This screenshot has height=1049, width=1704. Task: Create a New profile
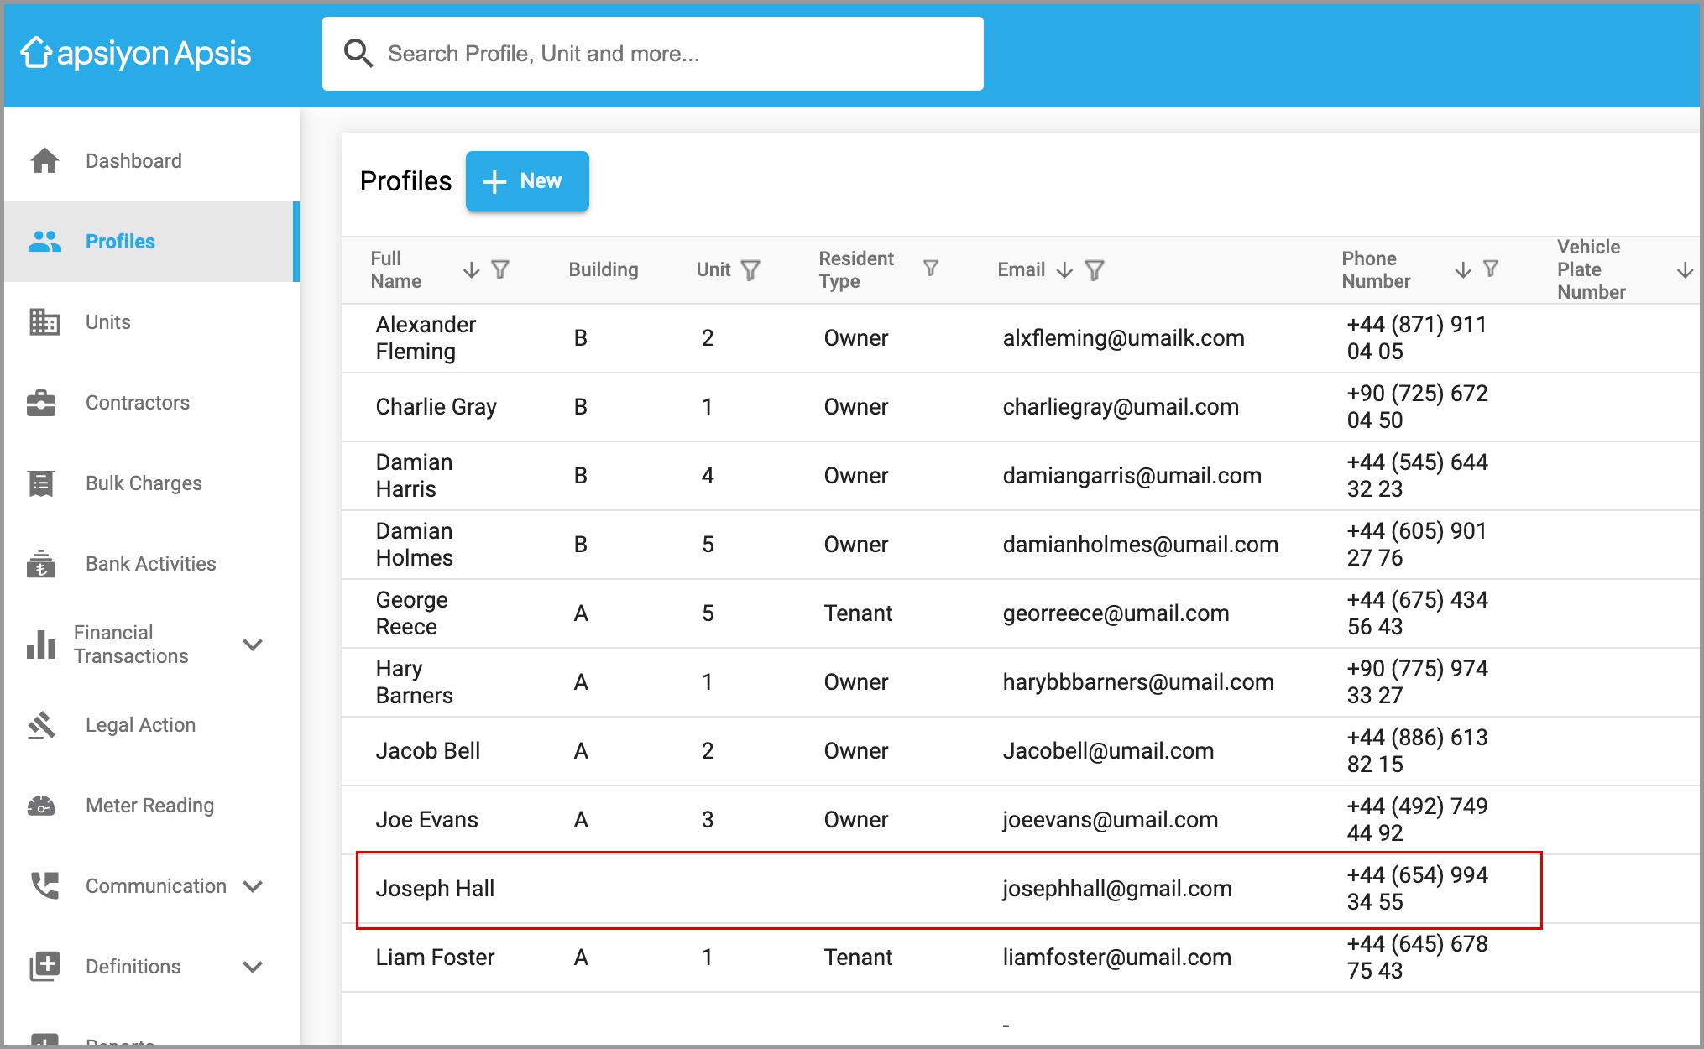tap(527, 181)
